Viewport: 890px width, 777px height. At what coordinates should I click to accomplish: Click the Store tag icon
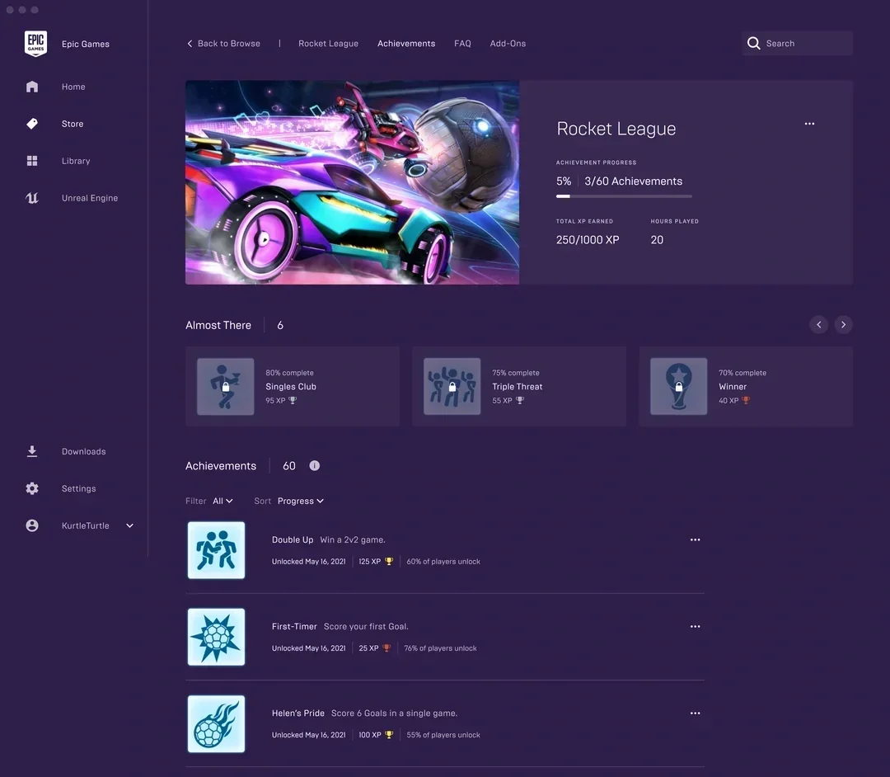click(32, 123)
